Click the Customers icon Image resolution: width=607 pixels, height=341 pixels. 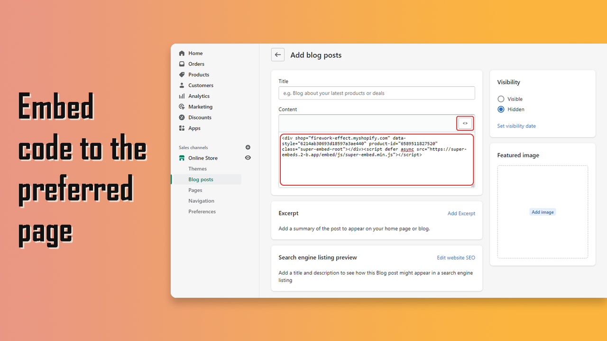click(x=182, y=85)
